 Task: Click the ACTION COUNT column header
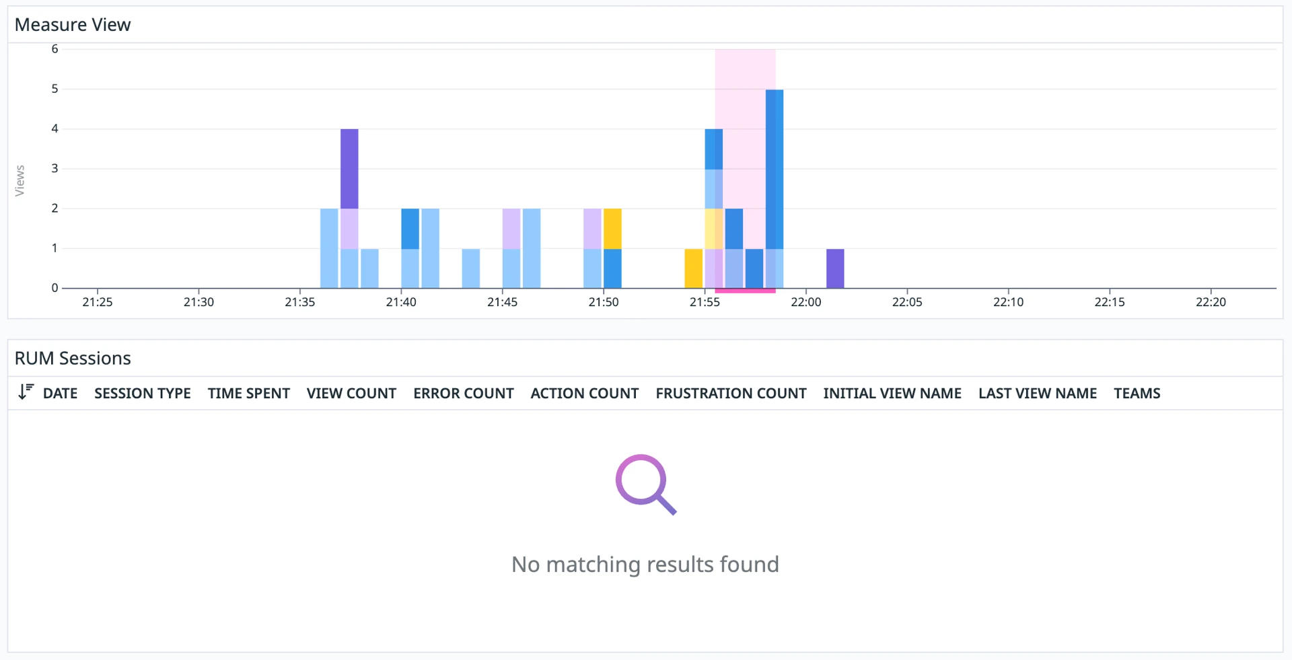click(x=584, y=394)
